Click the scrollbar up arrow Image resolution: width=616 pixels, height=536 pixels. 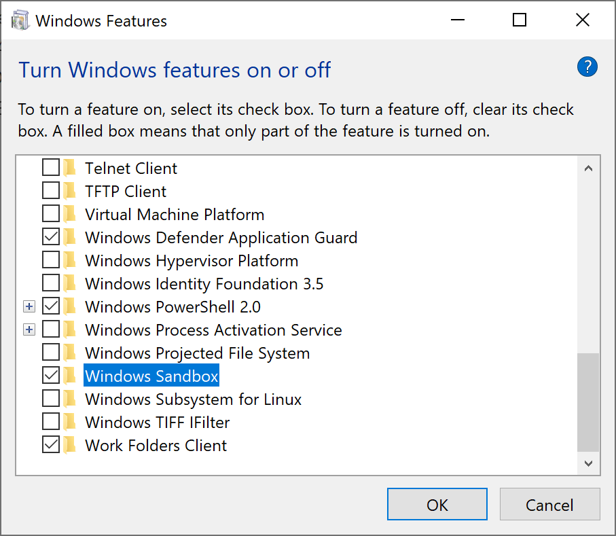pyautogui.click(x=588, y=168)
